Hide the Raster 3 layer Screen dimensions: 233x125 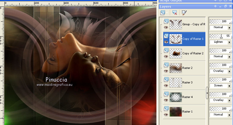(x=166, y=86)
